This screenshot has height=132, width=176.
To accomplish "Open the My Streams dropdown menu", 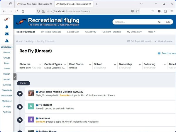I will 134,32.
